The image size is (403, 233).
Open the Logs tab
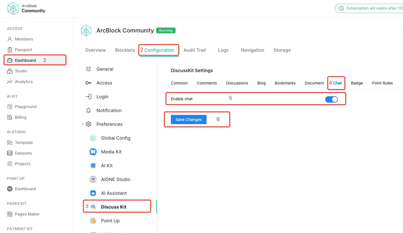point(223,50)
